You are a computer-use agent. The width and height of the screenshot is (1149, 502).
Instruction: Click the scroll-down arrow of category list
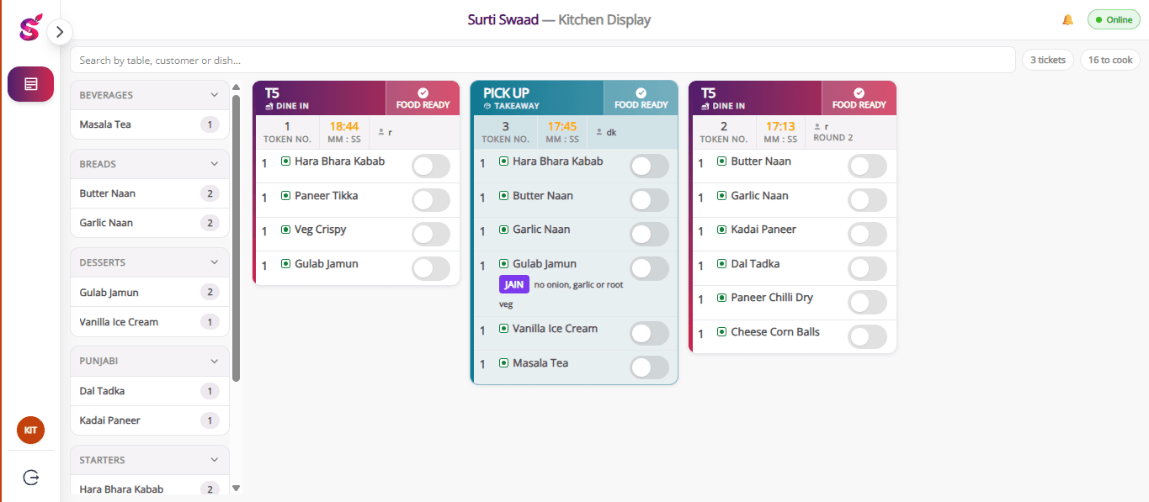tap(237, 488)
